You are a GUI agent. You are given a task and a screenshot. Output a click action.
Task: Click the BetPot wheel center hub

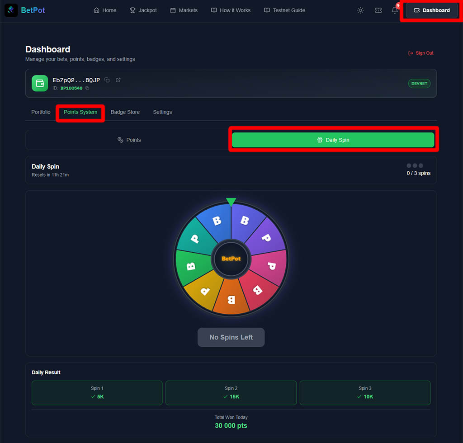231,259
